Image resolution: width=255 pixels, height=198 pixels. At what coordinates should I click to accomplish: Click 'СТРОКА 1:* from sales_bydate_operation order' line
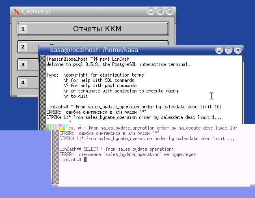click(147, 139)
